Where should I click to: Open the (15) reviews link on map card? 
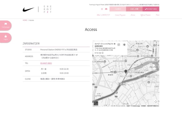pos(100,53)
